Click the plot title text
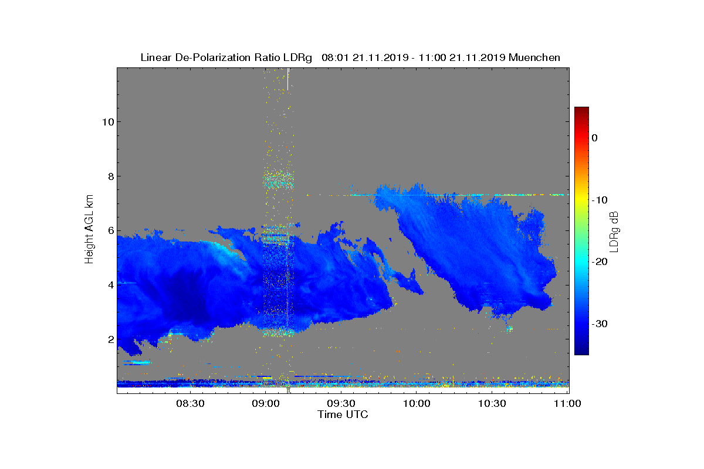Viewport: 704px width, 469px height. click(350, 57)
